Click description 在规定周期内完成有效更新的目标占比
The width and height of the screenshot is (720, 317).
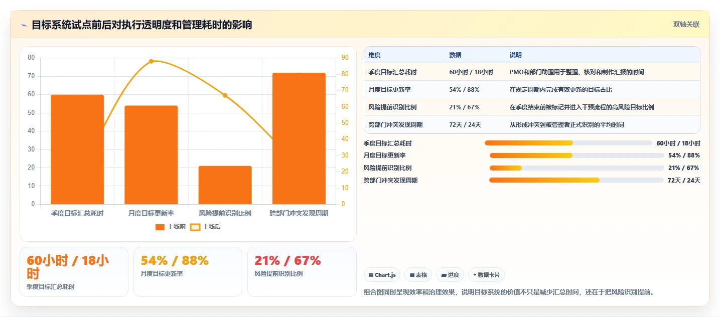click(x=561, y=90)
